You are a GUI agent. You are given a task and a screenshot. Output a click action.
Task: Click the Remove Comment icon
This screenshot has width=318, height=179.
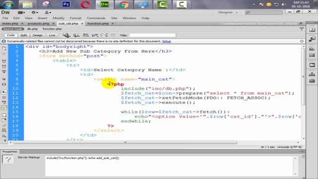(x=4, y=120)
